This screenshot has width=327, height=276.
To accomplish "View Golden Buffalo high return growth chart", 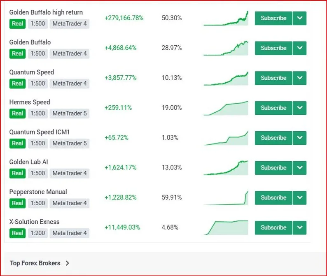I will click(x=226, y=19).
